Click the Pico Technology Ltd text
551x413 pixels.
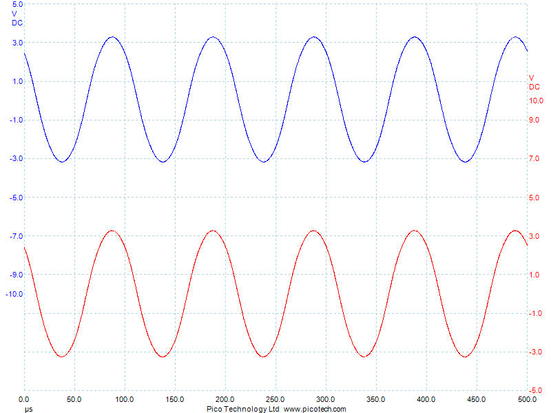pos(243,409)
